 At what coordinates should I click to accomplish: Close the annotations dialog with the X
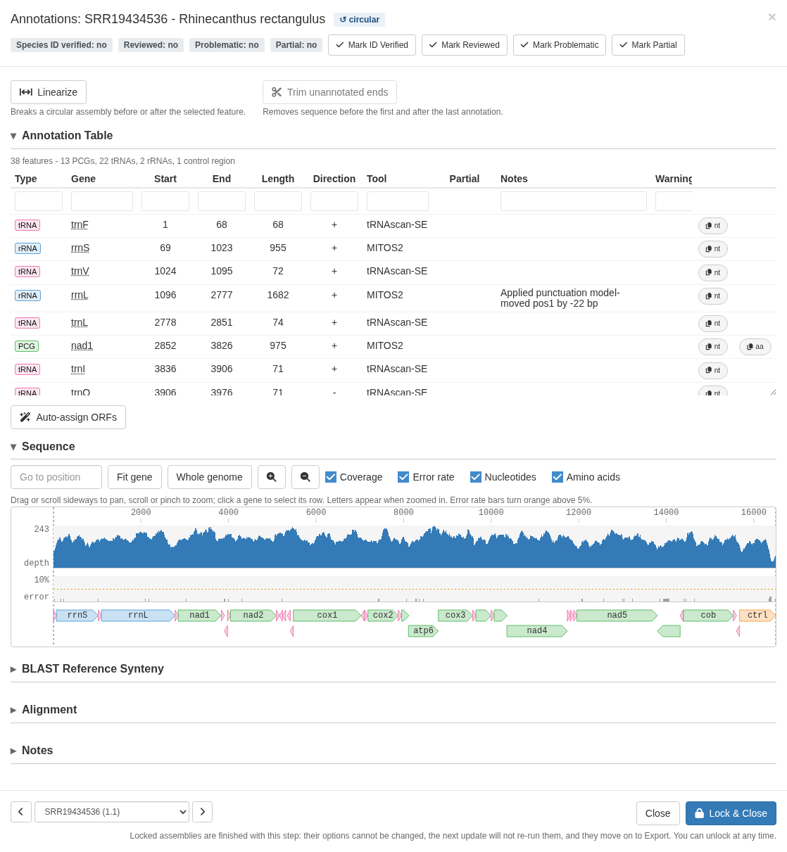tap(772, 17)
